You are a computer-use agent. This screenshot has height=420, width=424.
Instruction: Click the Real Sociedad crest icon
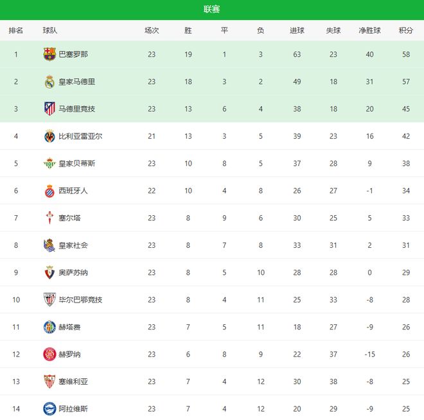pyautogui.click(x=49, y=245)
